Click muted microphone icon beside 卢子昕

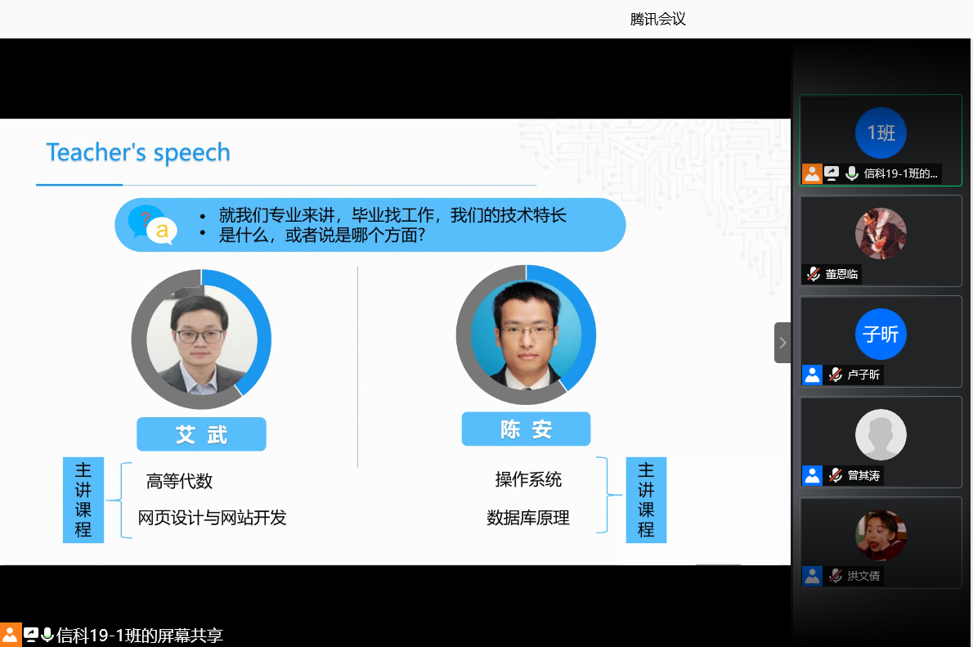tap(835, 375)
